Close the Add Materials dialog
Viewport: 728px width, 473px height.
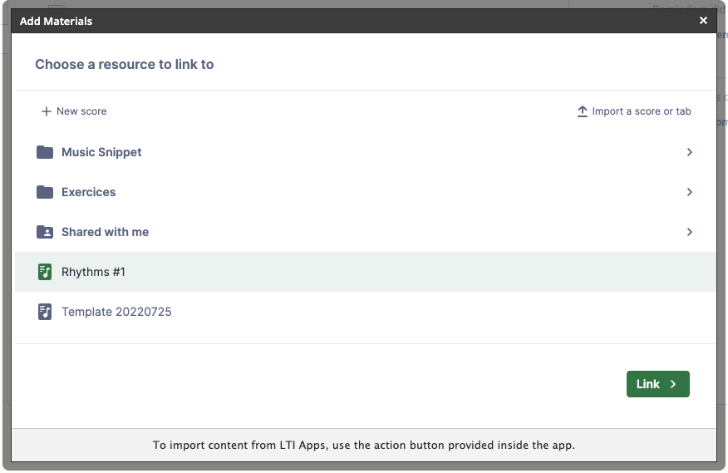pyautogui.click(x=703, y=21)
